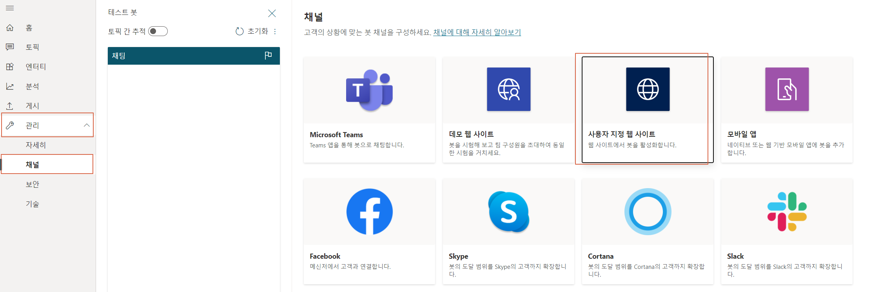Viewport: 871px width, 292px height.
Task: Close the test bot panel
Action: [272, 13]
